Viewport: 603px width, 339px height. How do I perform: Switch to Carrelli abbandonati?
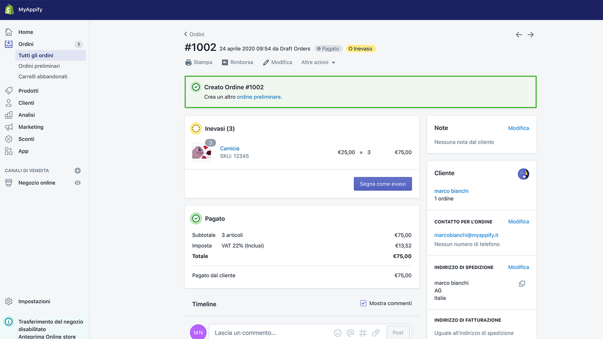click(45, 76)
